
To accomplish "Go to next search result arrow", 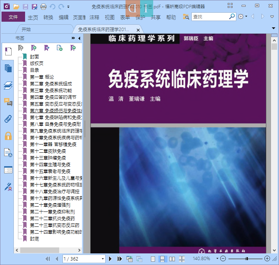I will point(263,16).
